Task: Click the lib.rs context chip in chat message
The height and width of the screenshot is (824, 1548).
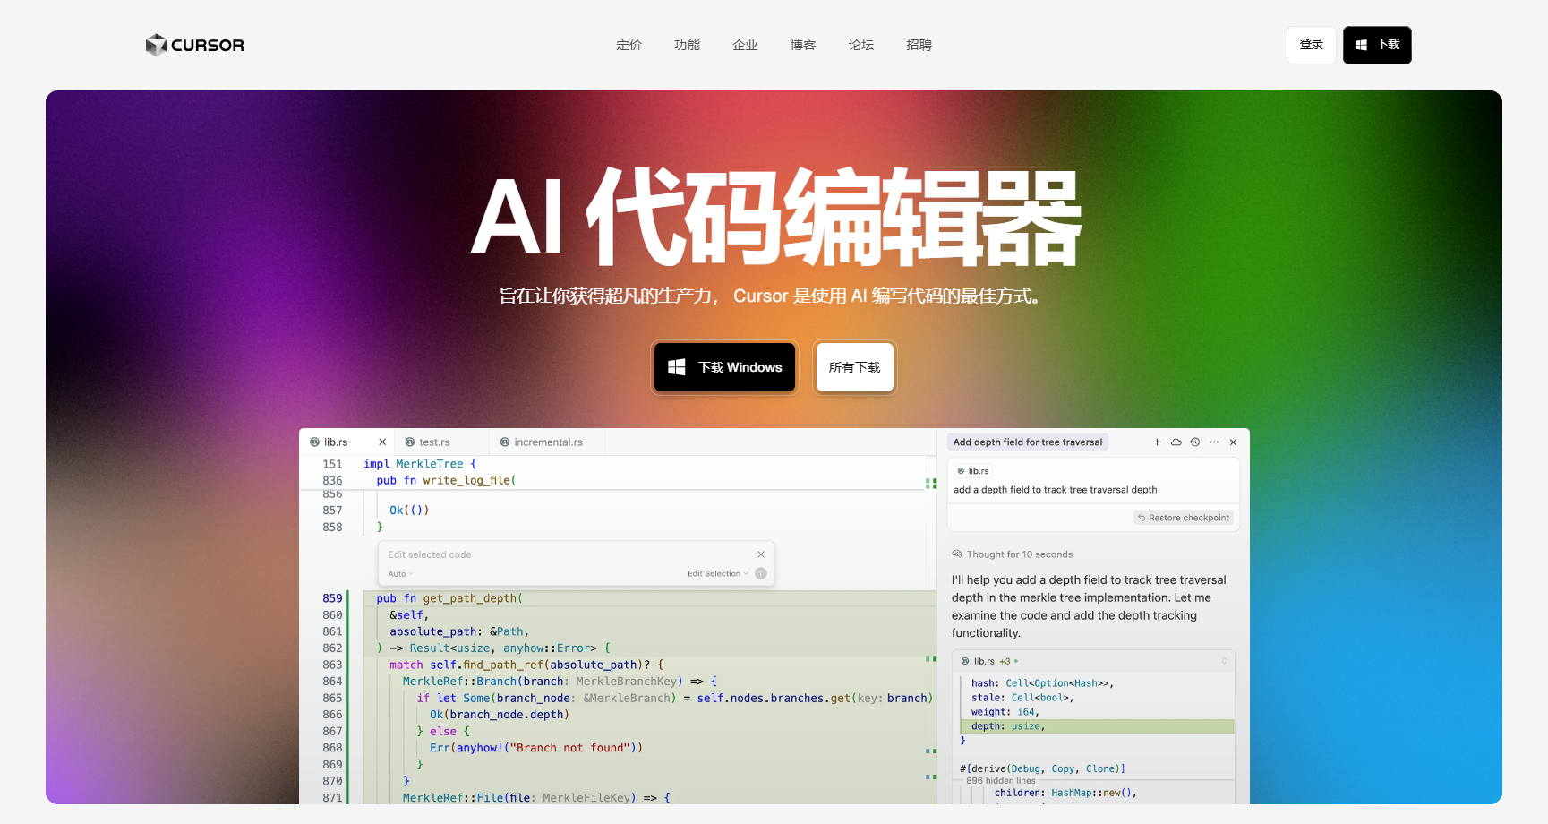Action: (x=973, y=470)
